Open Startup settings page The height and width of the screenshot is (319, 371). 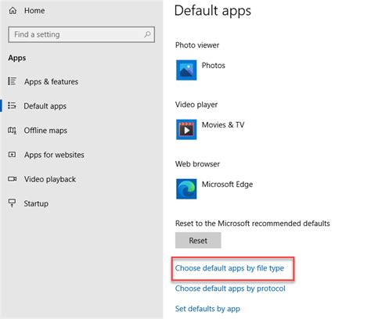pos(36,203)
